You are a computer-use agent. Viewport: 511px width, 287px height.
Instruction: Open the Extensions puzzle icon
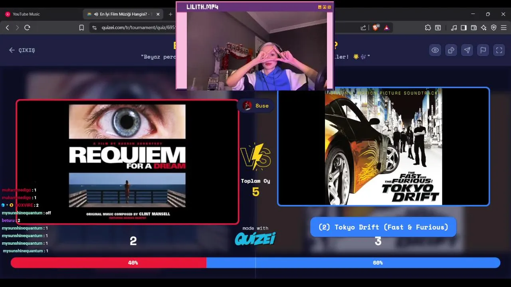pyautogui.click(x=428, y=28)
